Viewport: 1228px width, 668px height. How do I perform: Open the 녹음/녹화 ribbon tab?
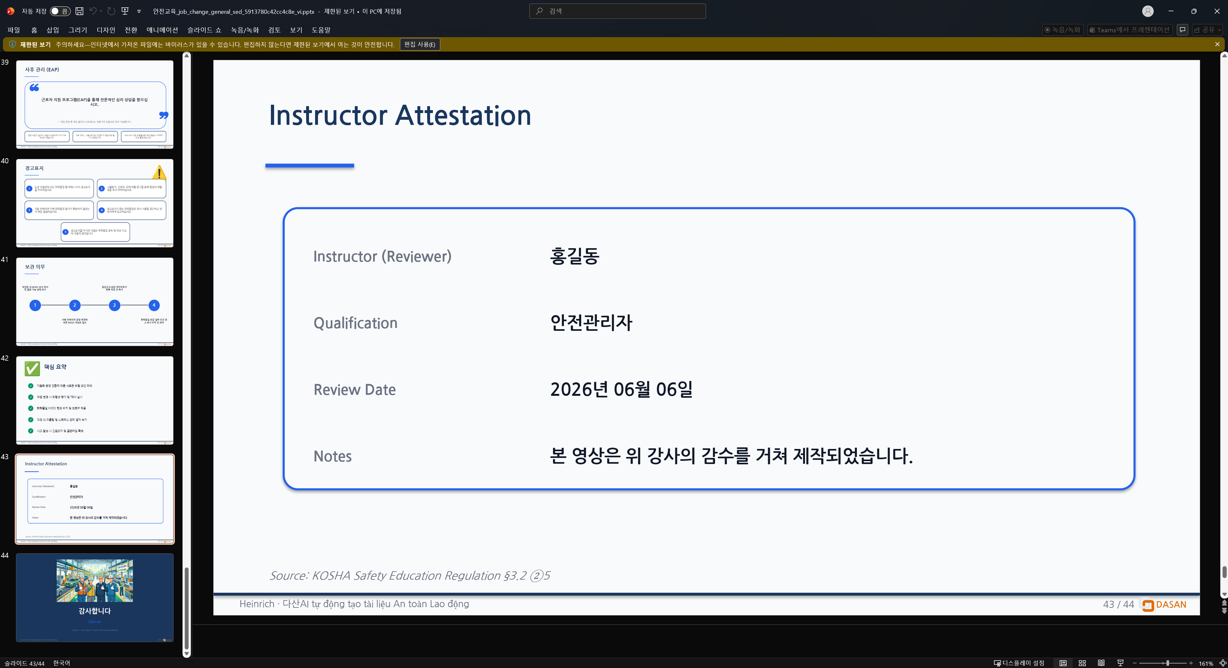[245, 29]
